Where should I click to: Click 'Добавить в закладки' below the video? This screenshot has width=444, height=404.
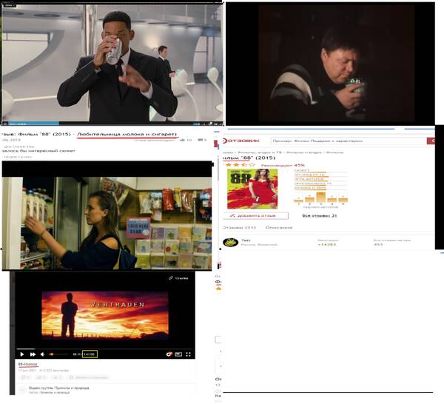(x=88, y=377)
